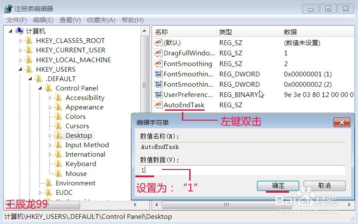Click the Mouse folder icon
Viewport: 358px width, 224px height.
pos(59,173)
